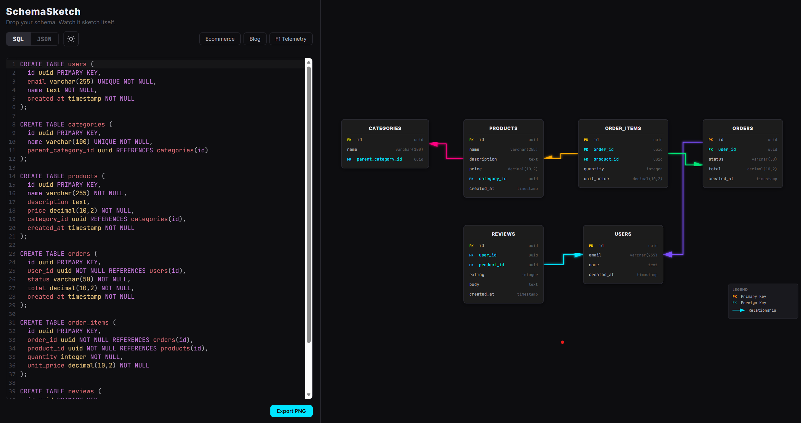
Task: Select the CATEGORIES table header
Action: click(385, 128)
